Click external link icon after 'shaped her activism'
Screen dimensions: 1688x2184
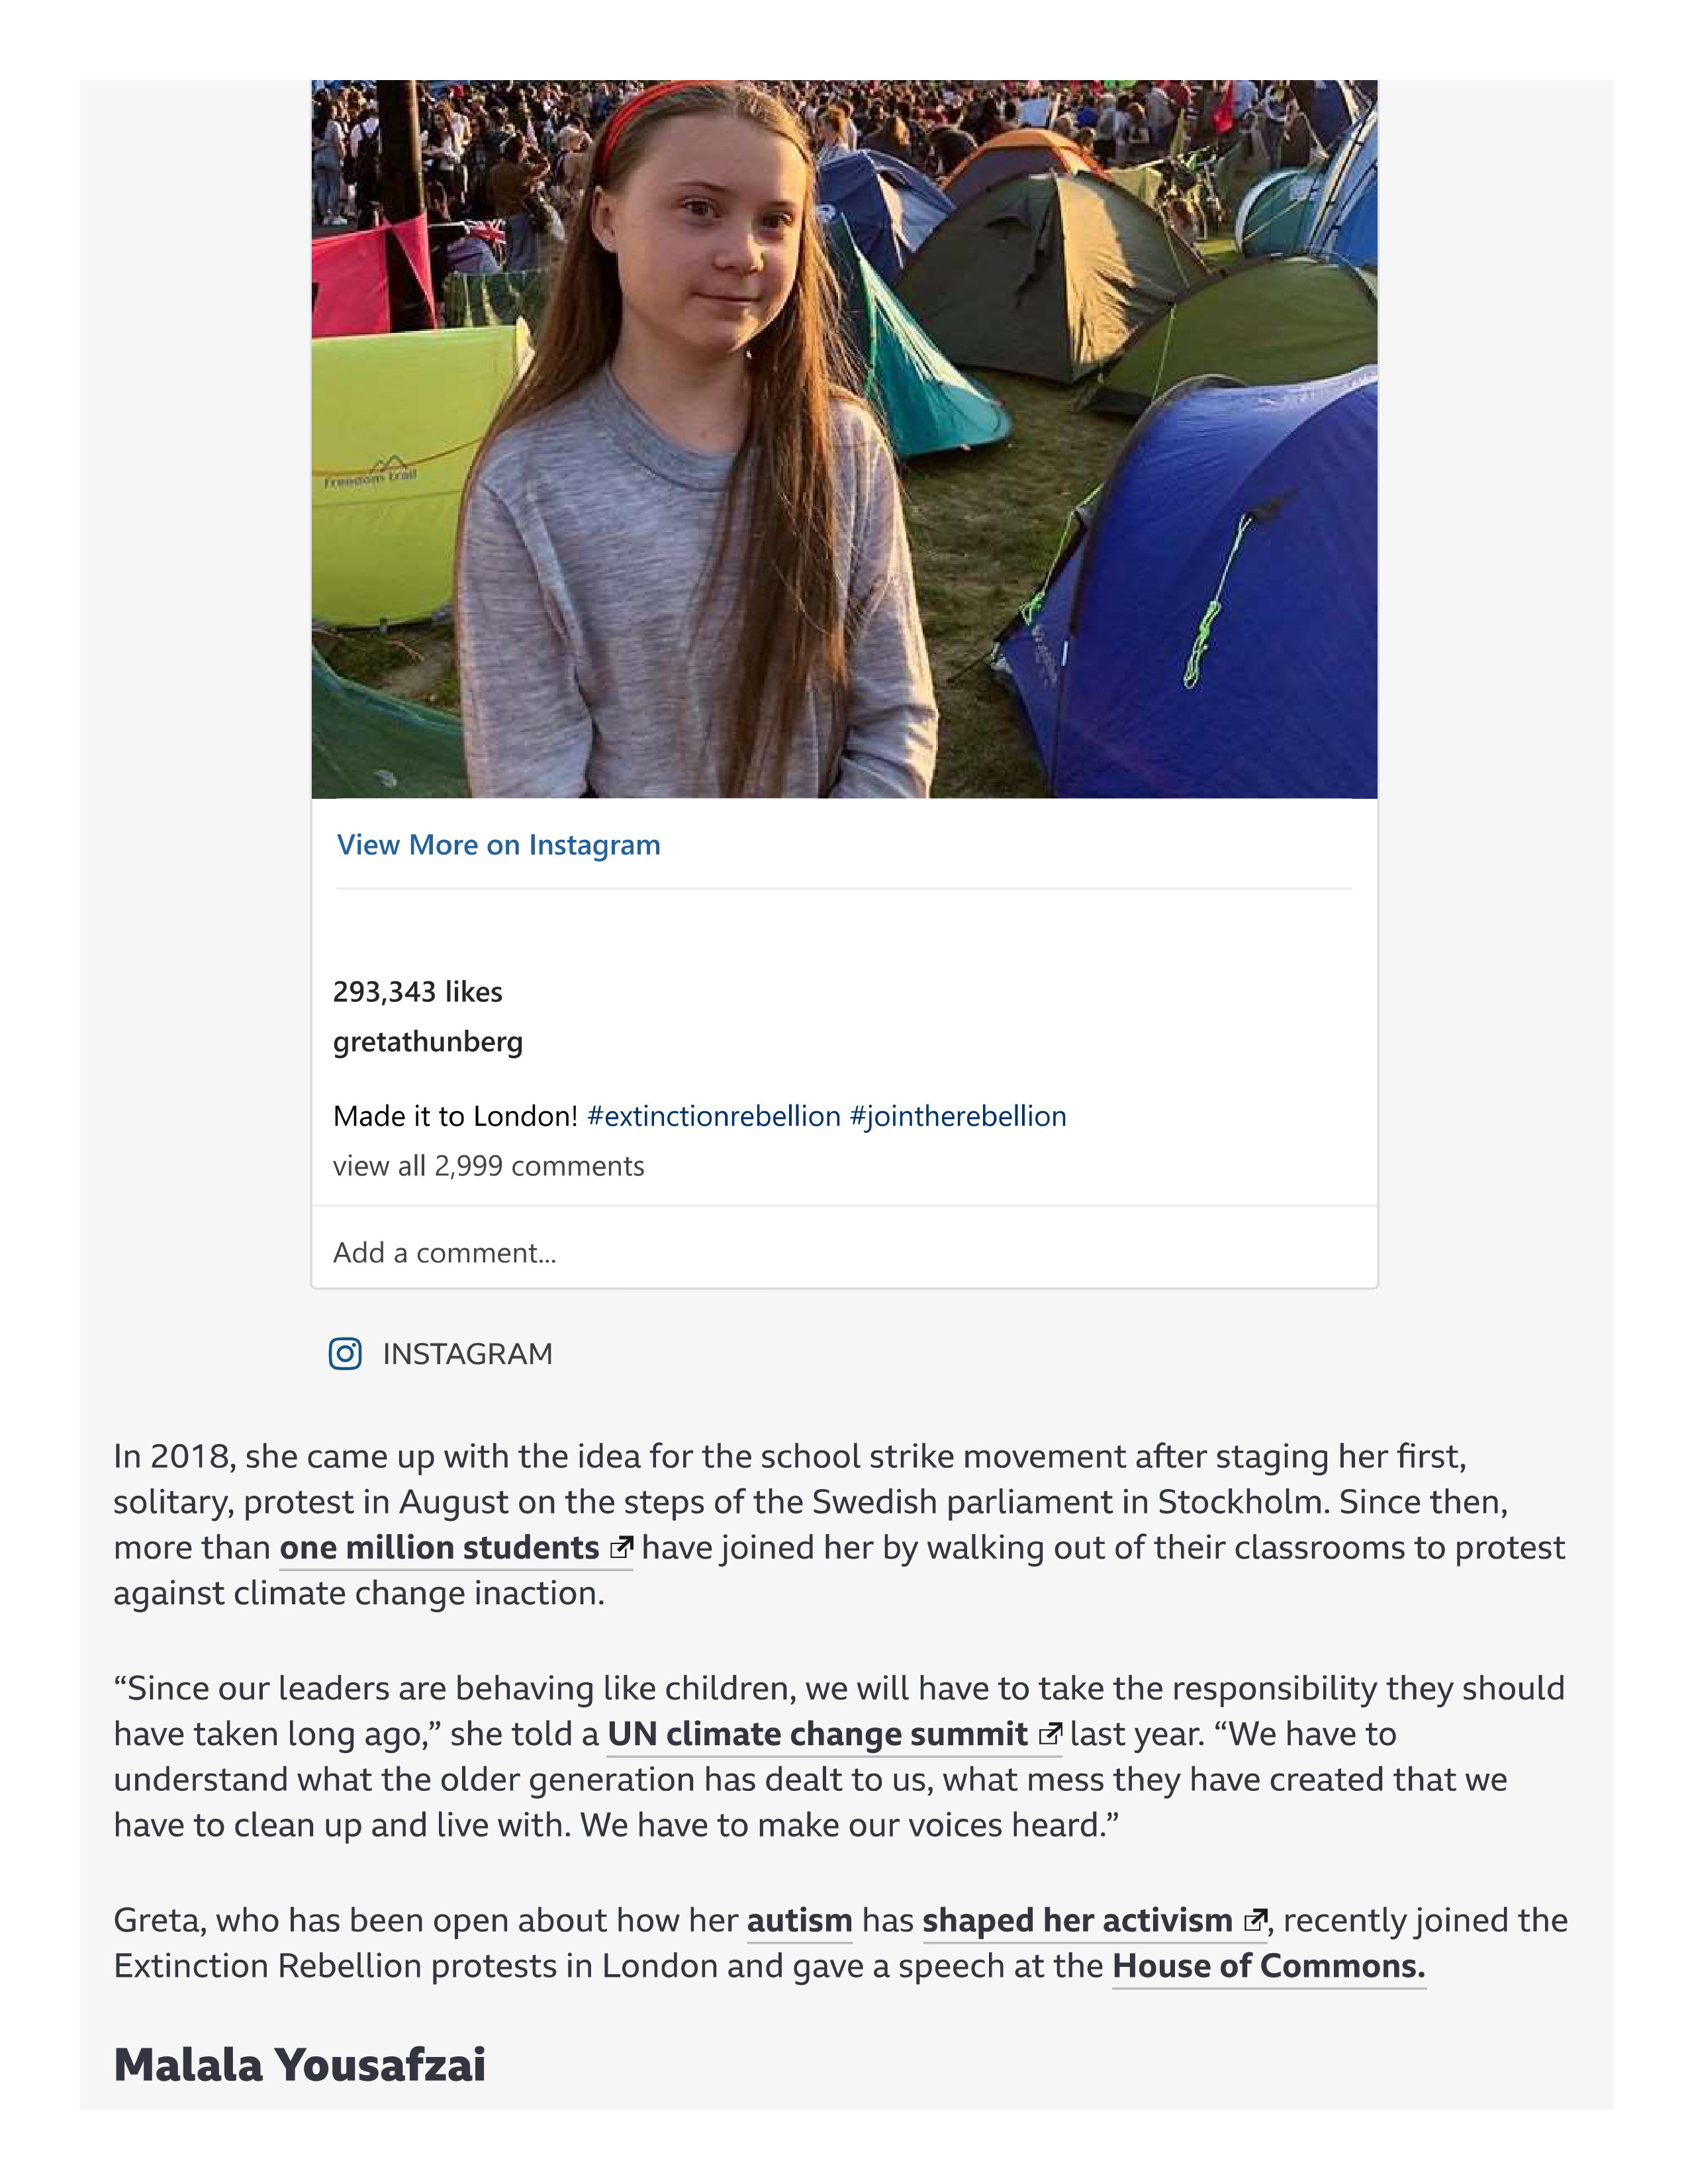click(x=1254, y=1920)
